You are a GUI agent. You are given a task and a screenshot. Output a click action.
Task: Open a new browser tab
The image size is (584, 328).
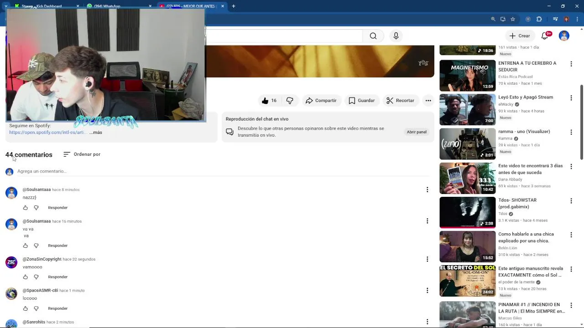point(234,6)
